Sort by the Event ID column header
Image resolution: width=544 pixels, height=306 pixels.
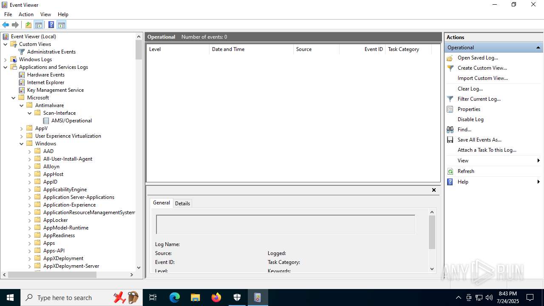click(362, 49)
